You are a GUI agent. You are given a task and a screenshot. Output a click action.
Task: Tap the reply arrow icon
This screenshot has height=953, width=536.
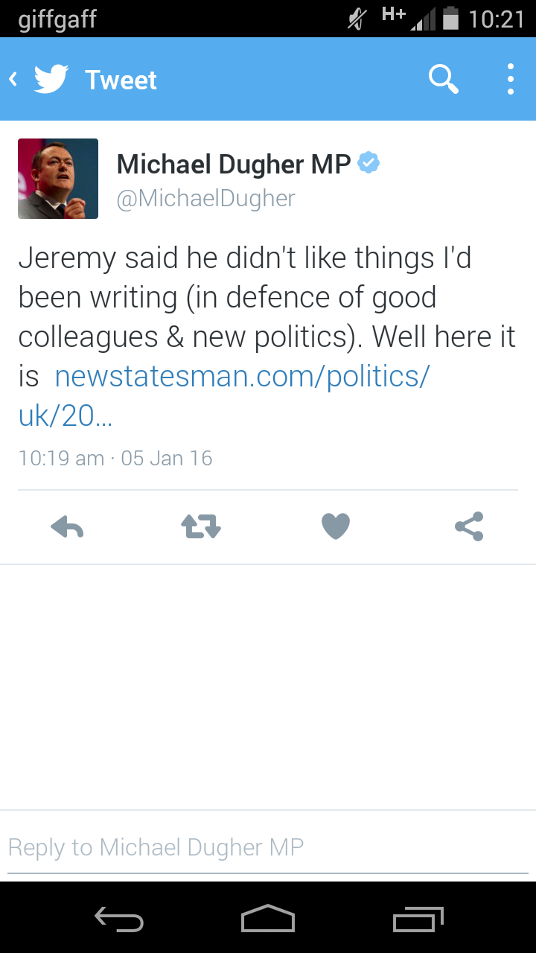pyautogui.click(x=67, y=527)
